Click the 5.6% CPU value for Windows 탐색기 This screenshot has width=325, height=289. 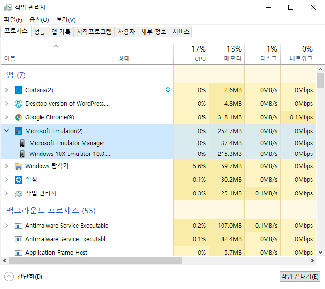[x=199, y=166]
